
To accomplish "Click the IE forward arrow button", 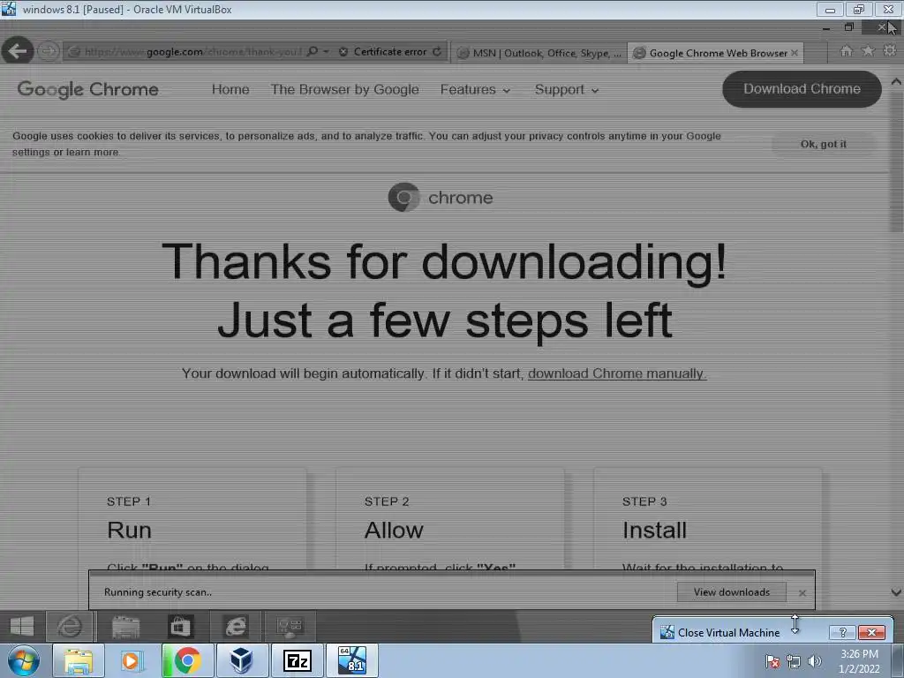I will point(49,51).
